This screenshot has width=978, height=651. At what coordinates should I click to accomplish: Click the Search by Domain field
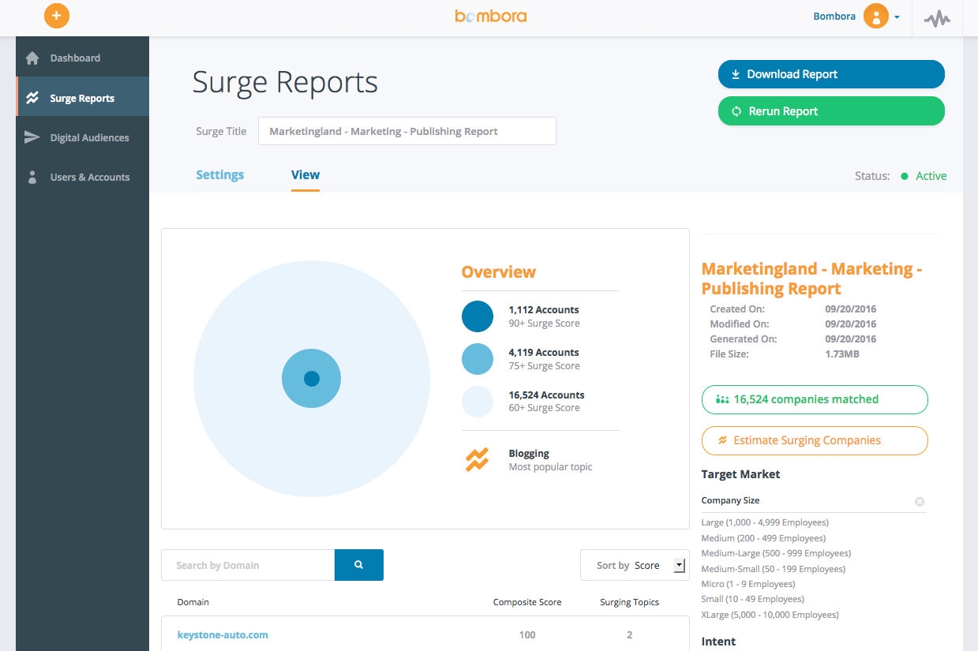248,565
